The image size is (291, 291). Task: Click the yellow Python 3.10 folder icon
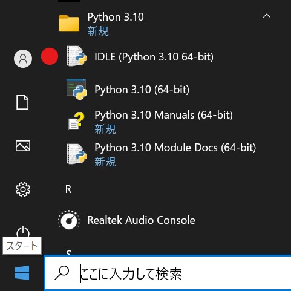point(69,23)
